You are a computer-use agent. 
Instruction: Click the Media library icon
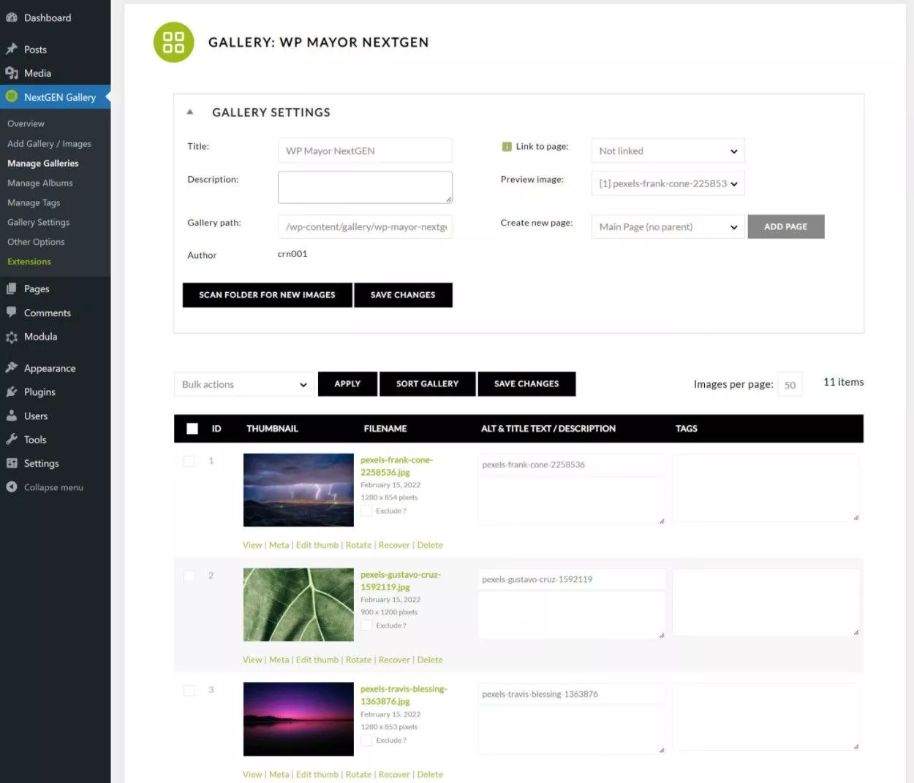pos(12,73)
